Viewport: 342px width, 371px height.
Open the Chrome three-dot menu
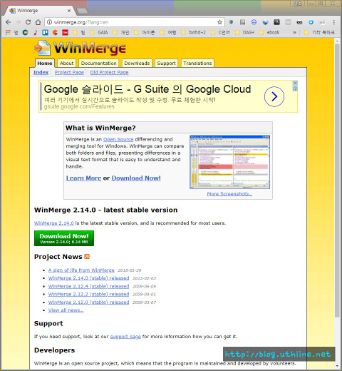click(333, 22)
